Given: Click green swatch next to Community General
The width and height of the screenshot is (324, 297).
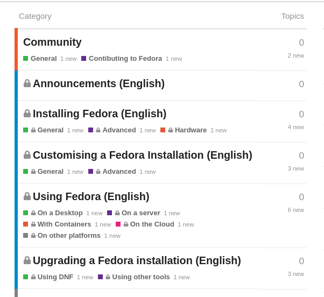Looking at the screenshot, I should [26, 59].
